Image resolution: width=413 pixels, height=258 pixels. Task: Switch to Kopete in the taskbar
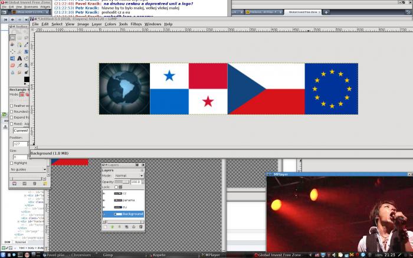pyautogui.click(x=159, y=255)
